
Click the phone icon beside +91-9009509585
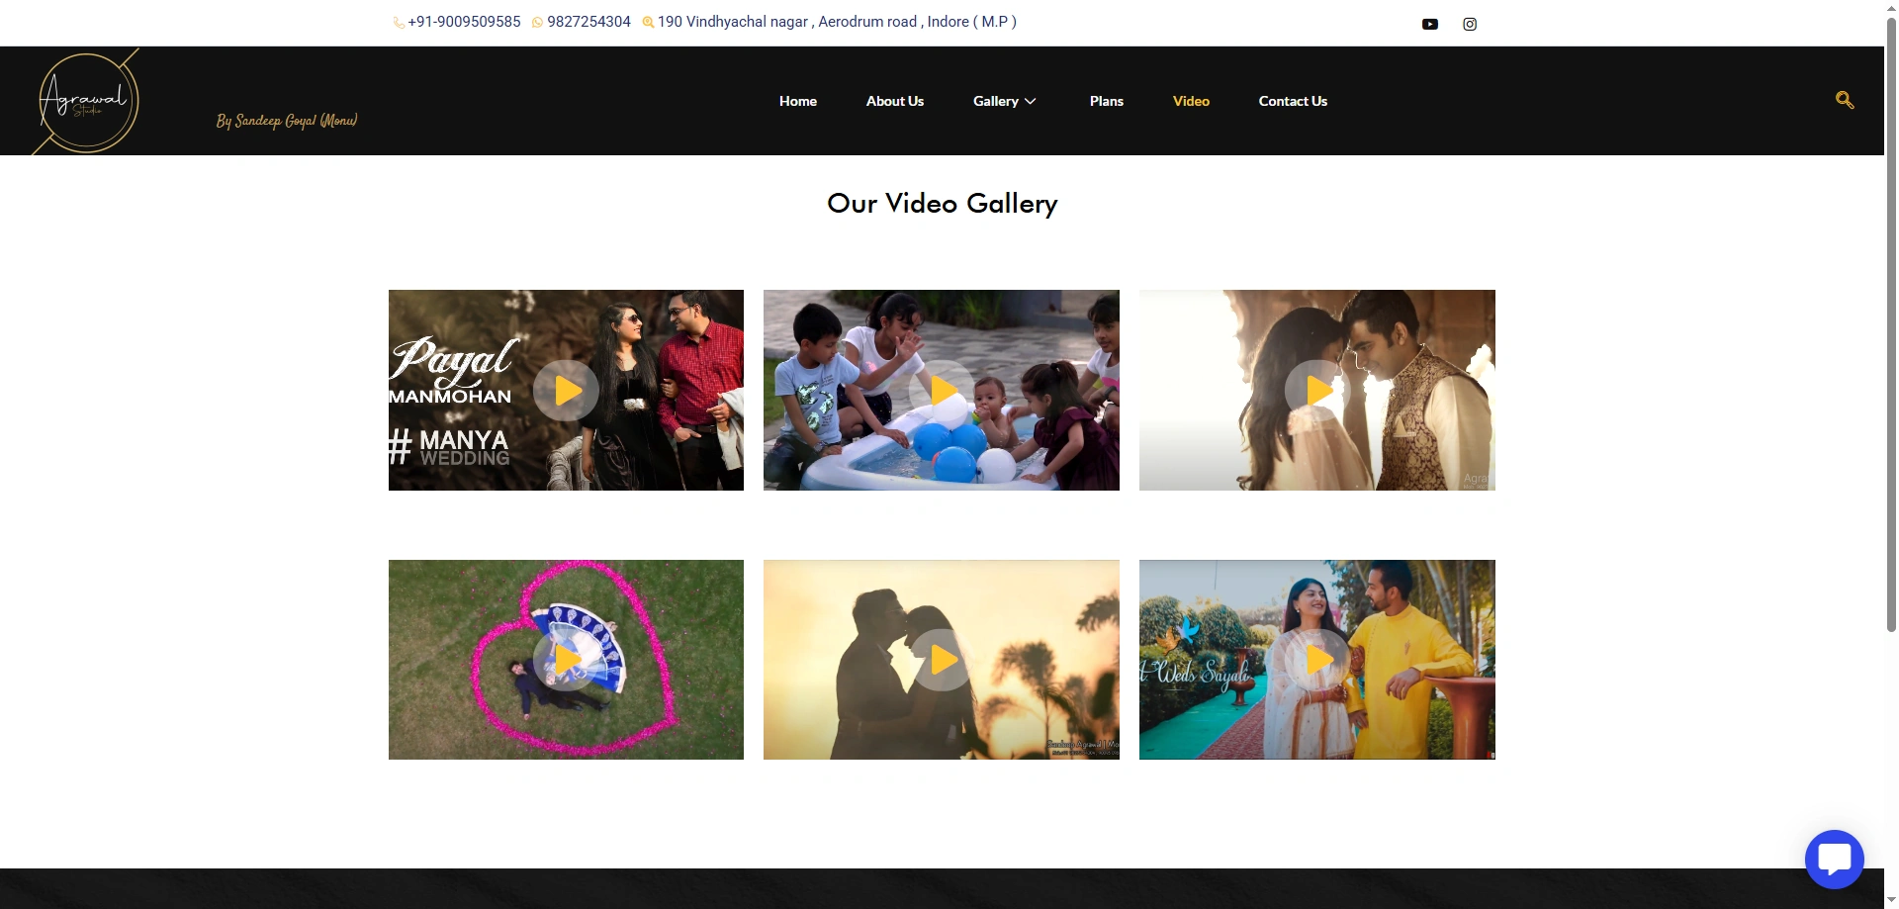[x=399, y=23]
